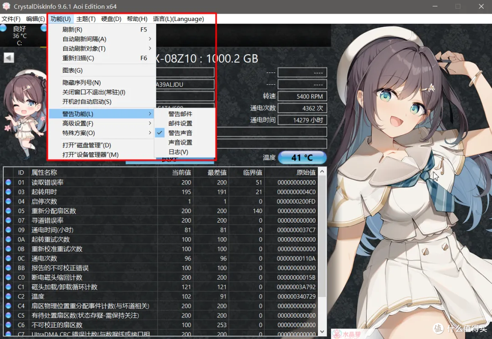Click the chibi character image on the left
The height and width of the screenshot is (339, 492).
click(25, 115)
